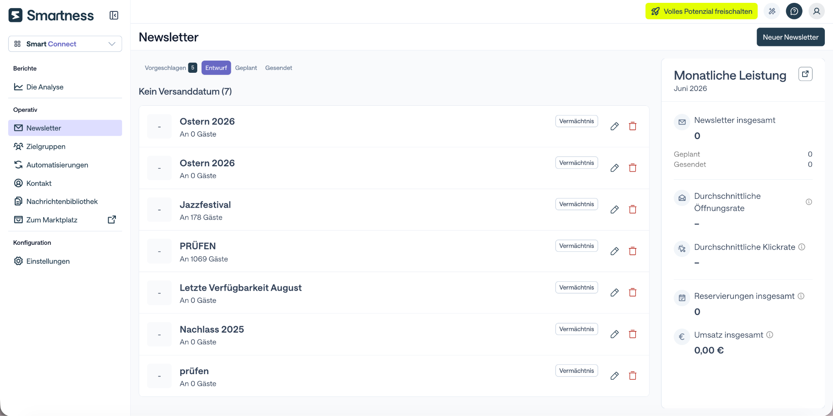
Task: Delete the Nachlass 2025 newsletter
Action: click(632, 334)
